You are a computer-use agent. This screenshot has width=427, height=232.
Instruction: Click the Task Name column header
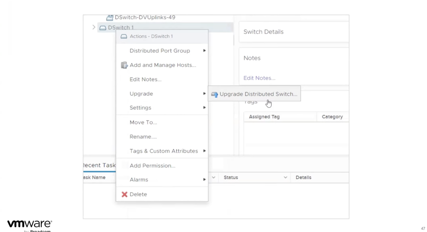94,177
